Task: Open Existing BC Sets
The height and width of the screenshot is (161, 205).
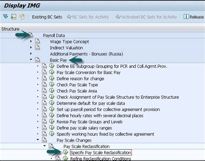Action: pyautogui.click(x=47, y=17)
